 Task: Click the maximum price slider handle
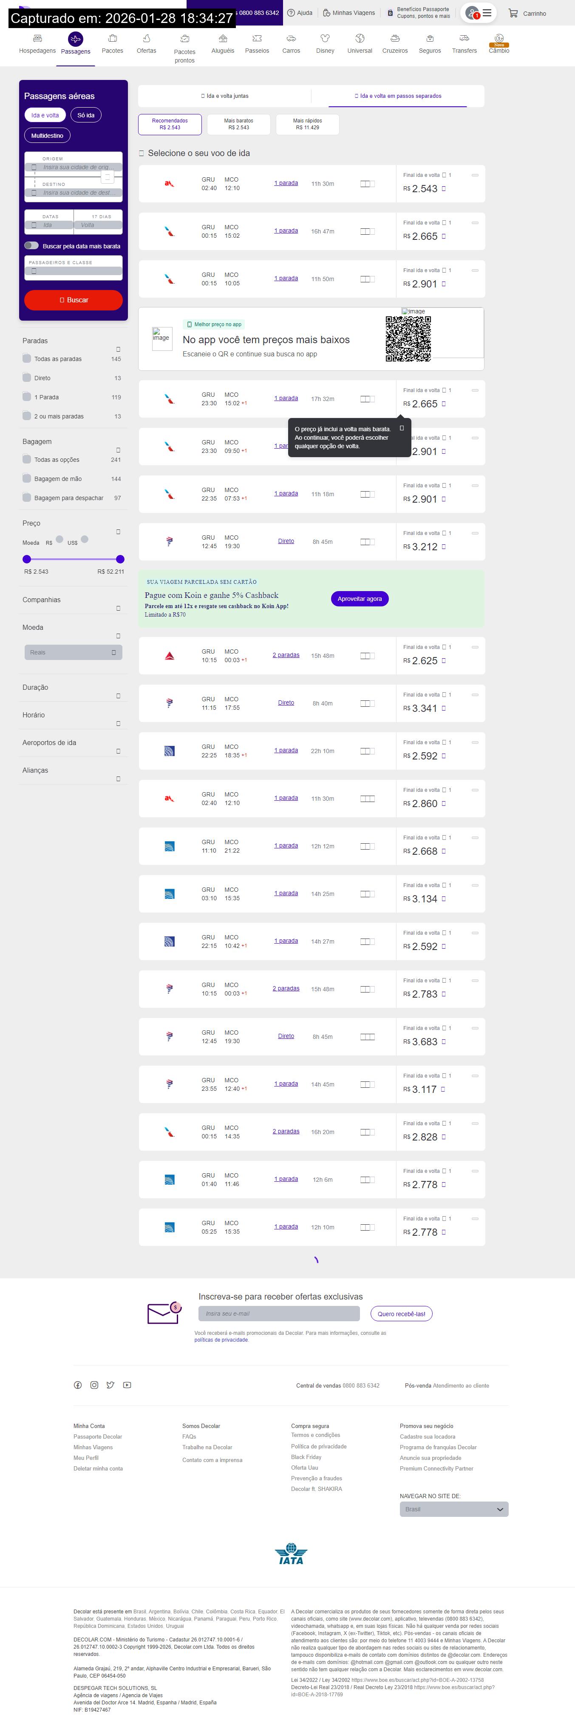click(x=120, y=559)
